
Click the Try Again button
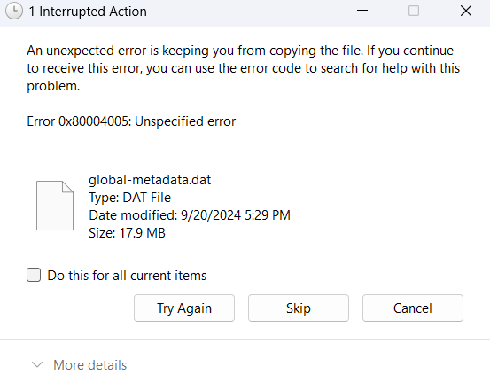184,308
